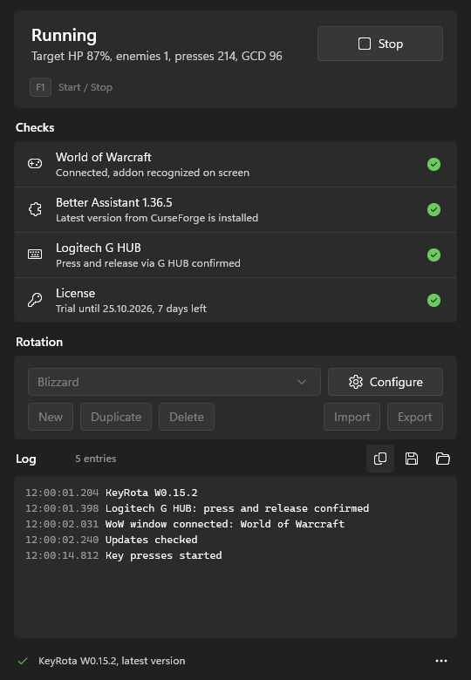This screenshot has height=680, width=471.
Task: Select the 'Key presses started' log line
Action: (124, 555)
